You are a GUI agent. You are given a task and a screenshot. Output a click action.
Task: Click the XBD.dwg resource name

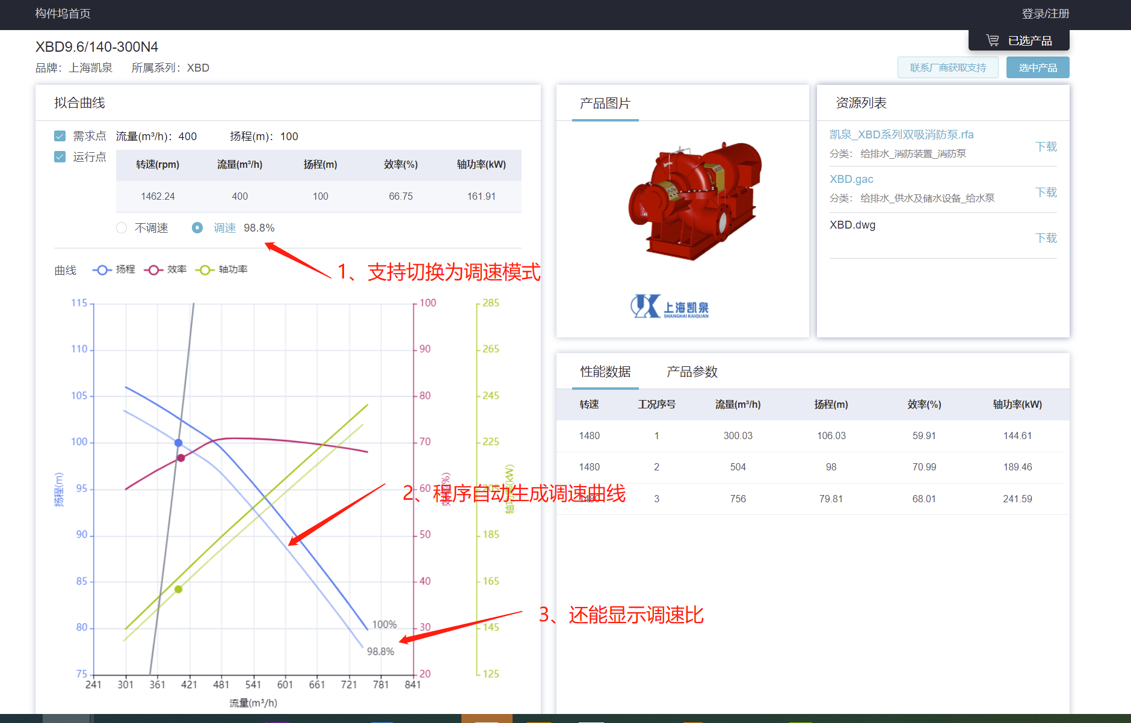[x=852, y=224]
